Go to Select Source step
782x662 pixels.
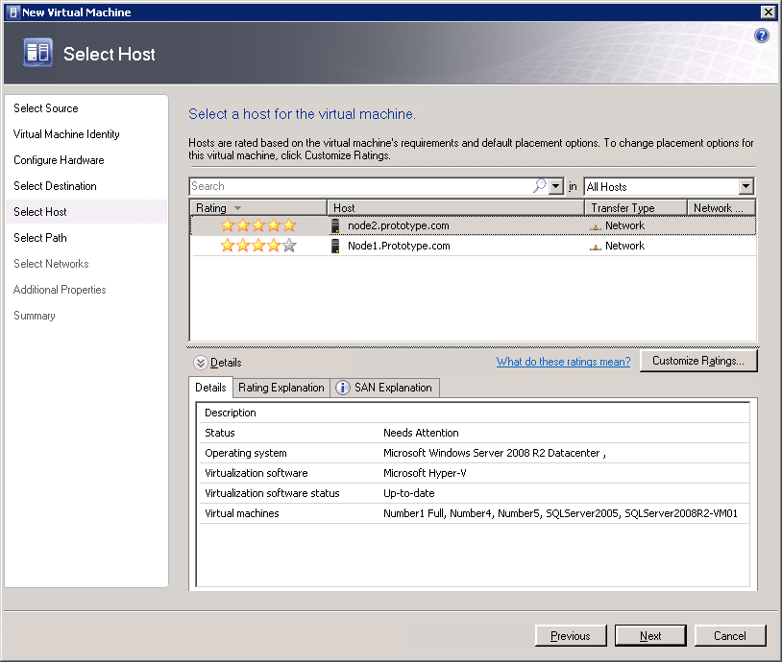coord(46,108)
